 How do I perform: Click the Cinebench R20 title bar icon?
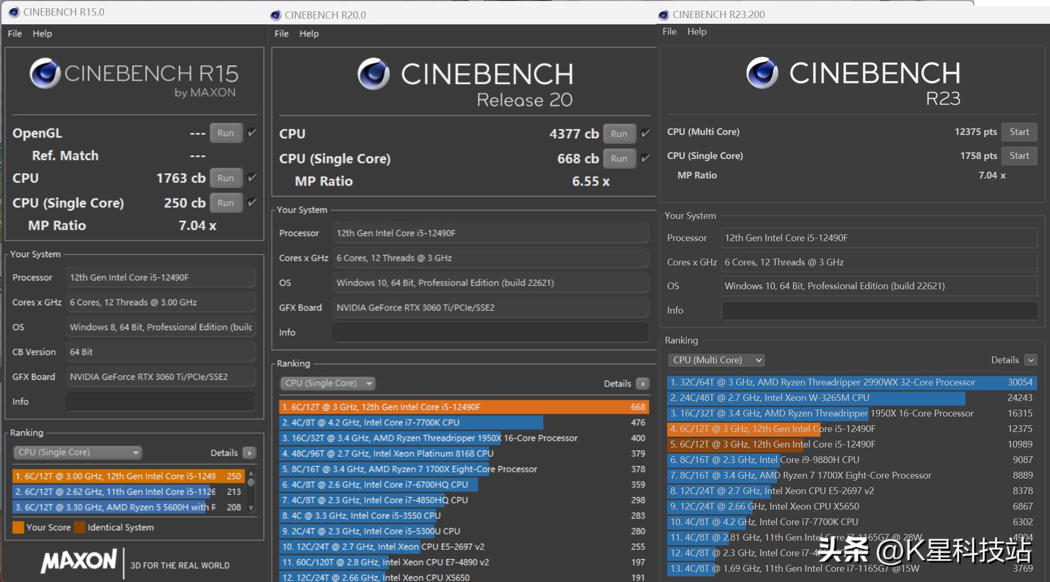pos(276,15)
